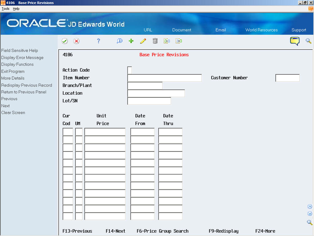Image resolution: width=314 pixels, height=236 pixels.
Task: Click last row Date Thru field
Action: [170, 216]
